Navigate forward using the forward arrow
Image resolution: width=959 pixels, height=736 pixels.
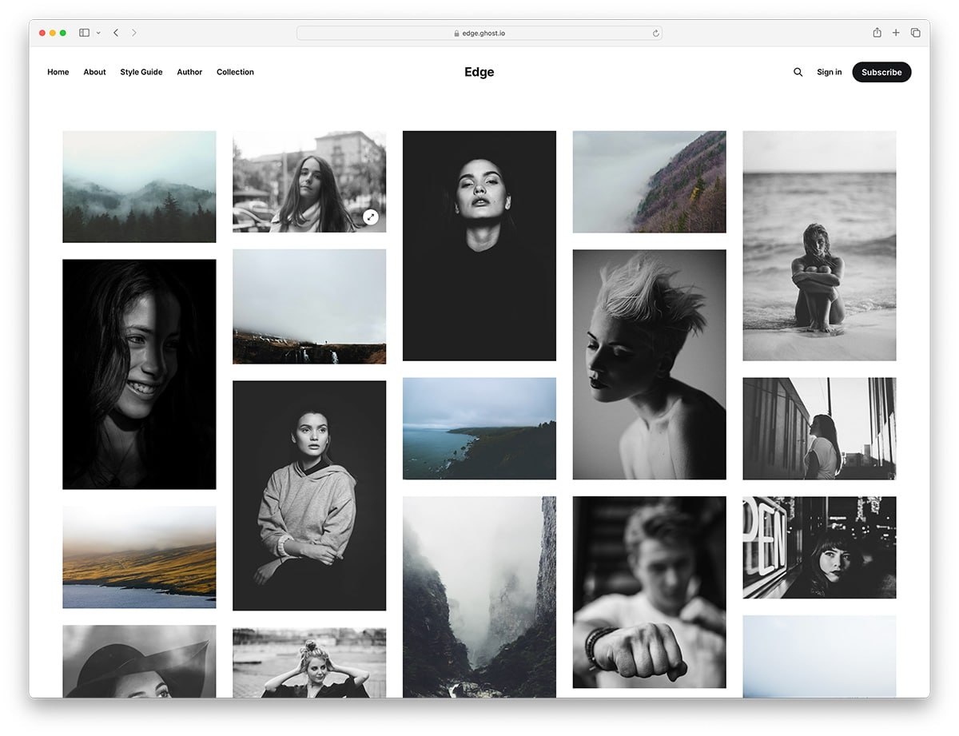(134, 33)
